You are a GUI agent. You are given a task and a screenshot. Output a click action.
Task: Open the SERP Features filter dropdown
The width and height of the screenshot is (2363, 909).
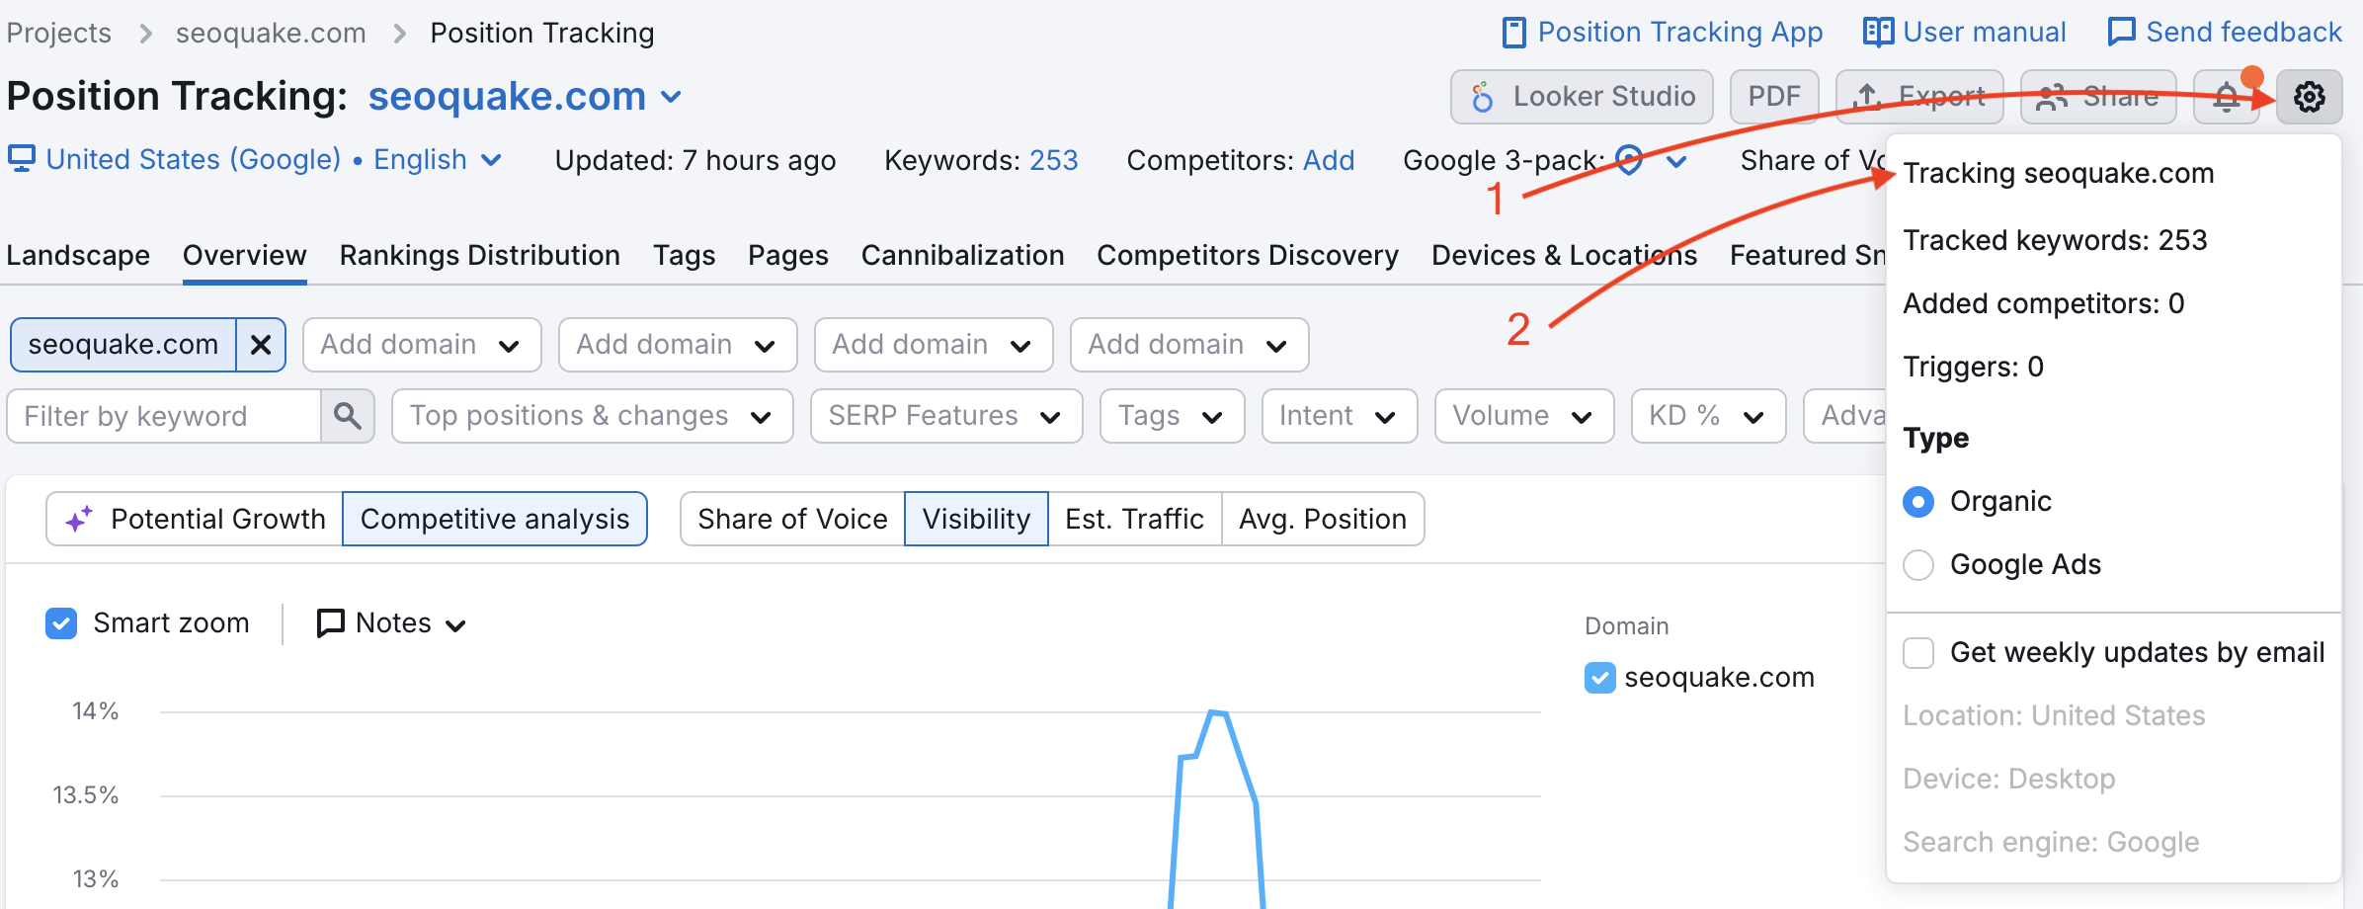tap(945, 416)
